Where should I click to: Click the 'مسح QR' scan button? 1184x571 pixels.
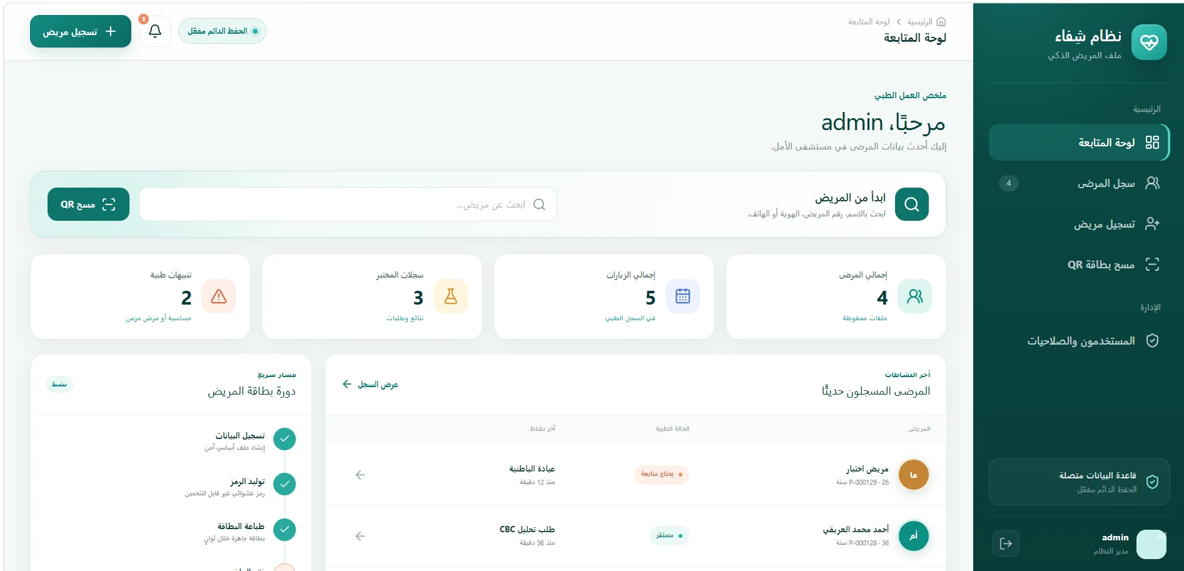(x=88, y=205)
